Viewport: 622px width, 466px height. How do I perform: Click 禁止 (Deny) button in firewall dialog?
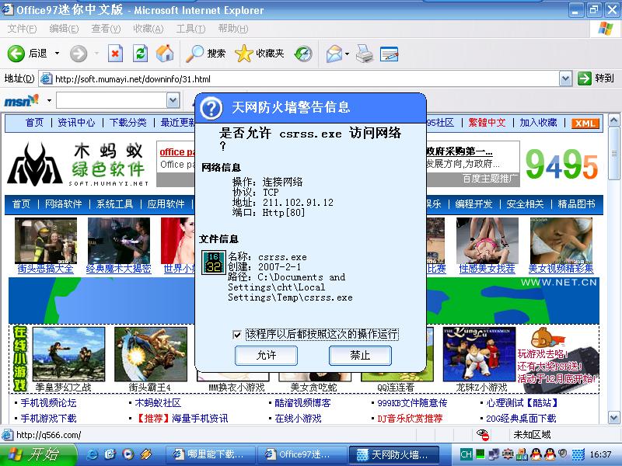[360, 355]
